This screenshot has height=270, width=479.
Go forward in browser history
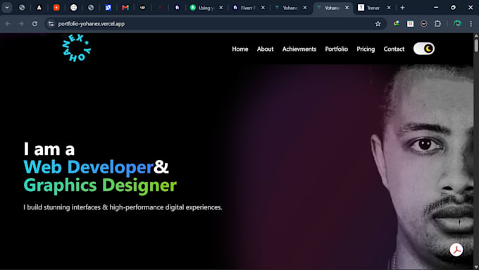coord(21,24)
